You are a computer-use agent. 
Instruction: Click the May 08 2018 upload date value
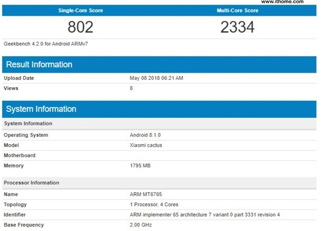click(156, 78)
